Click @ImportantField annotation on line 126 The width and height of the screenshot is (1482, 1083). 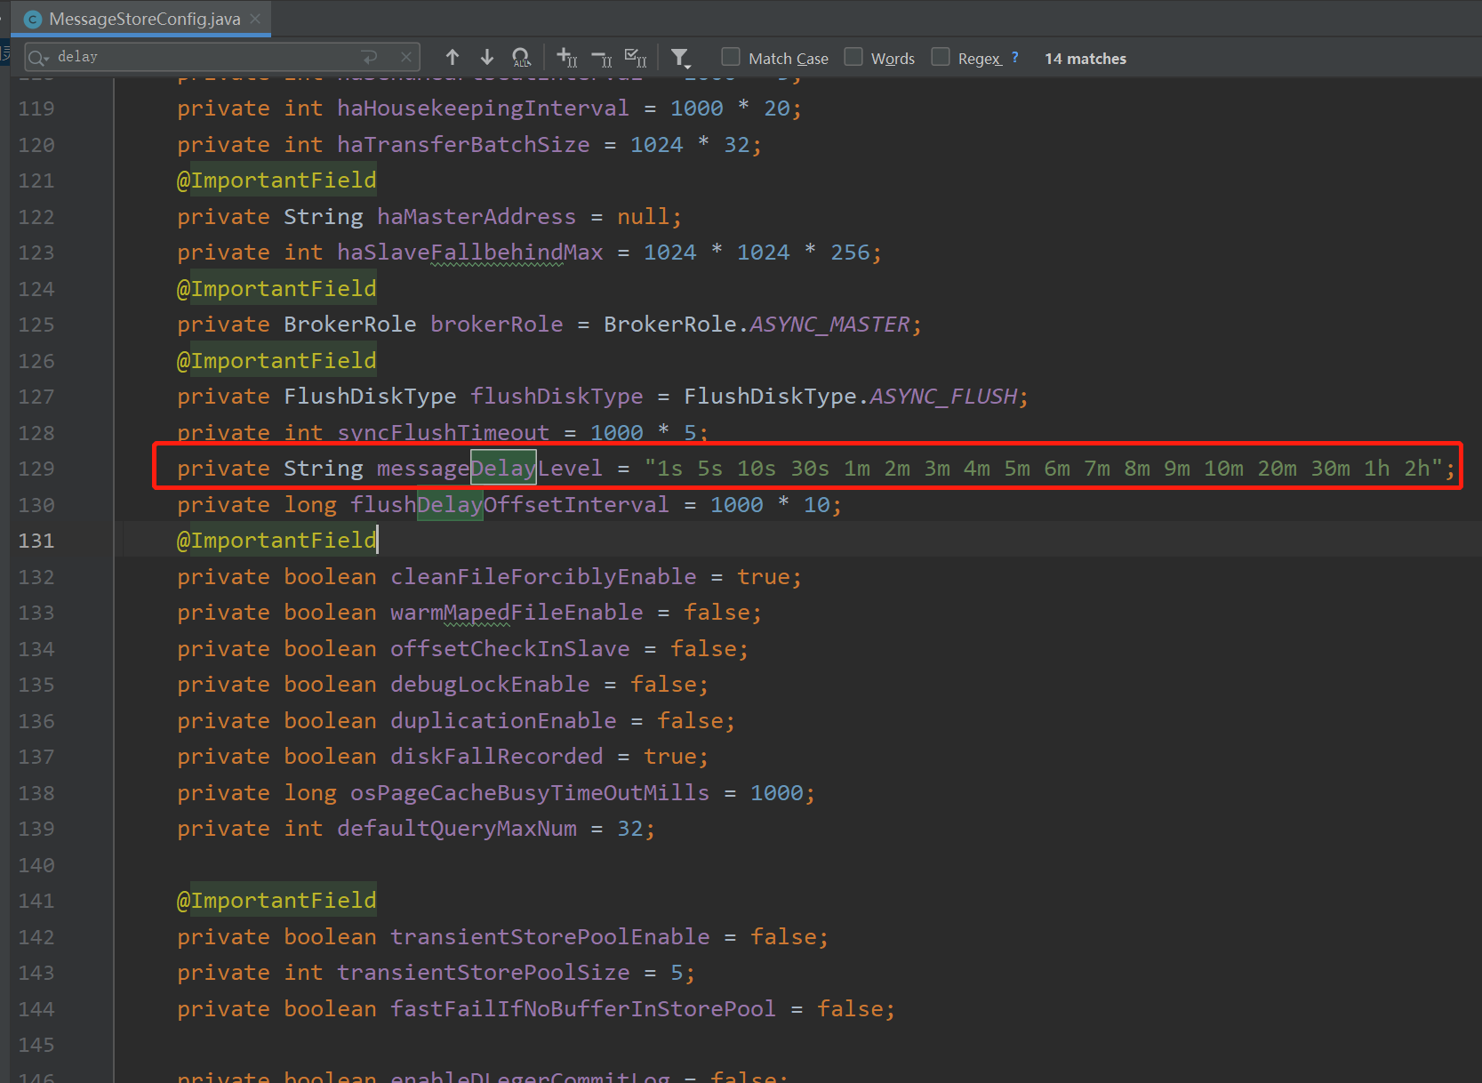pos(276,361)
